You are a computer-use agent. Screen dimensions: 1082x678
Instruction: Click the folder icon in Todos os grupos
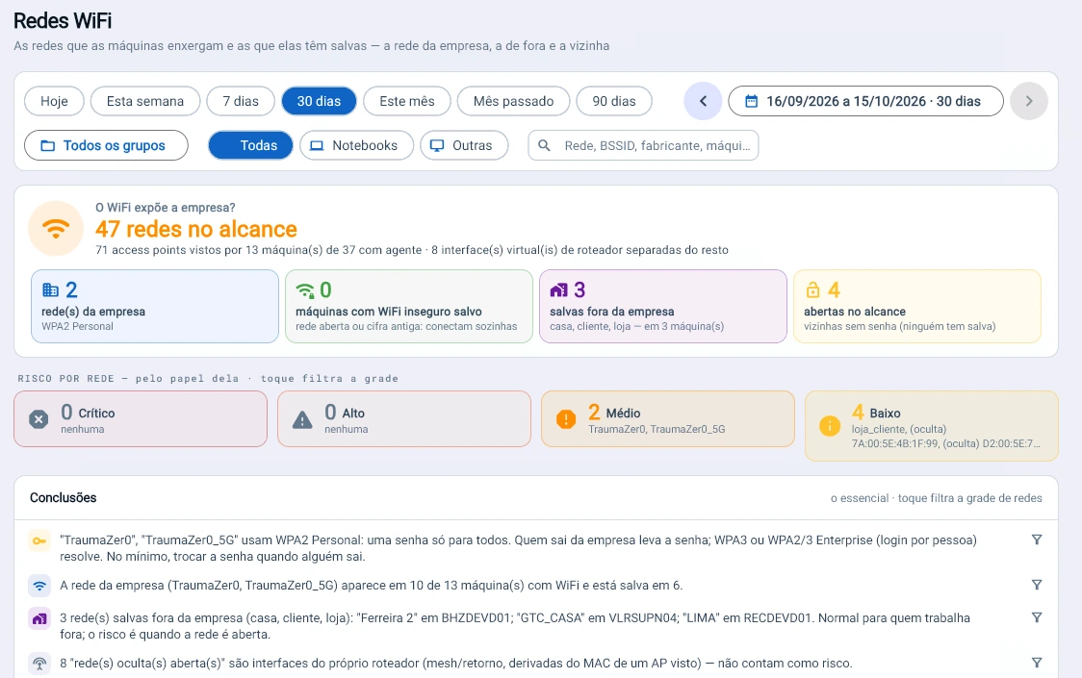pos(47,145)
